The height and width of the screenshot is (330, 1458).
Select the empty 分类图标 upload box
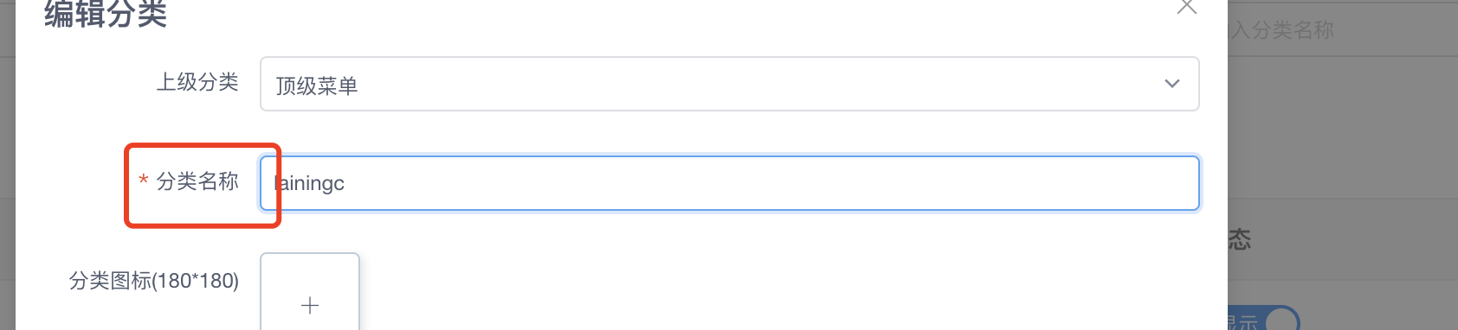(x=310, y=291)
